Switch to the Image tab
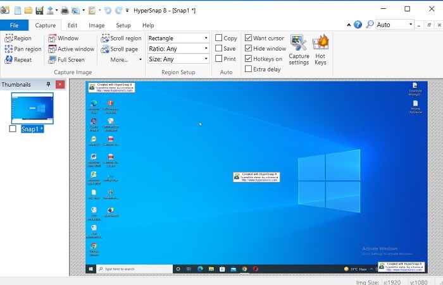 [97, 25]
